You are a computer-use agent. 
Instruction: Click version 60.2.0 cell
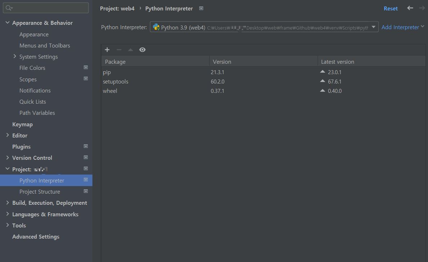pyautogui.click(x=217, y=81)
